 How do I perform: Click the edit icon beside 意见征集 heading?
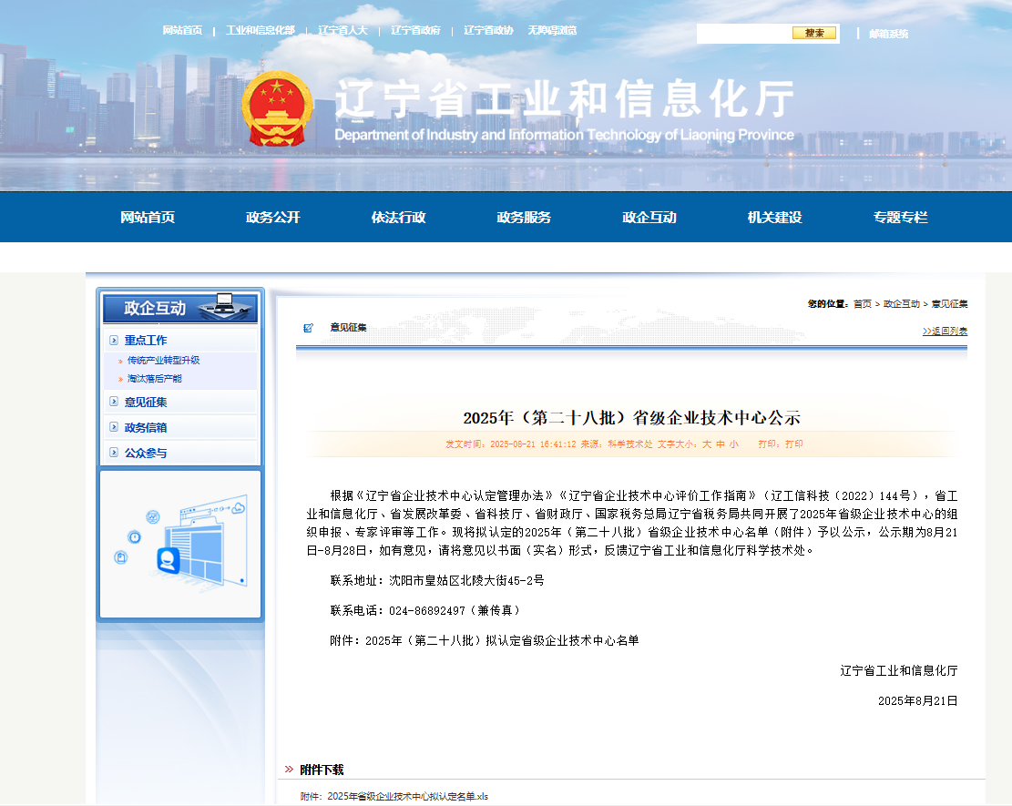point(309,328)
